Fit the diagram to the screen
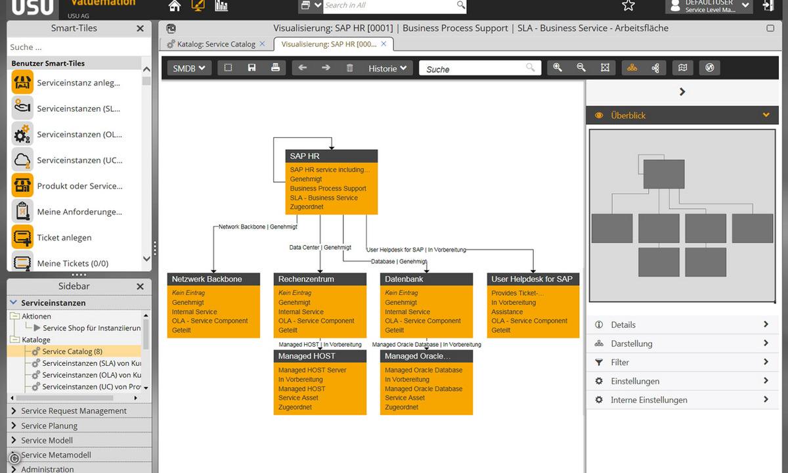Image resolution: width=788 pixels, height=473 pixels. 605,68
